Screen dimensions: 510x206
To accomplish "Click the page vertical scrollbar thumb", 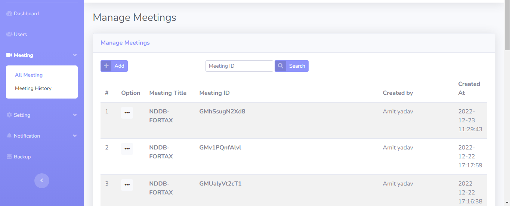I will (x=507, y=26).
